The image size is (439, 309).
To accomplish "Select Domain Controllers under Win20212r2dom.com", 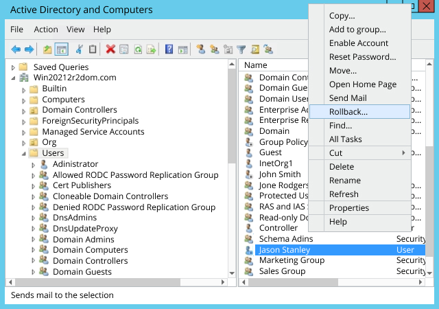I will pyautogui.click(x=80, y=110).
